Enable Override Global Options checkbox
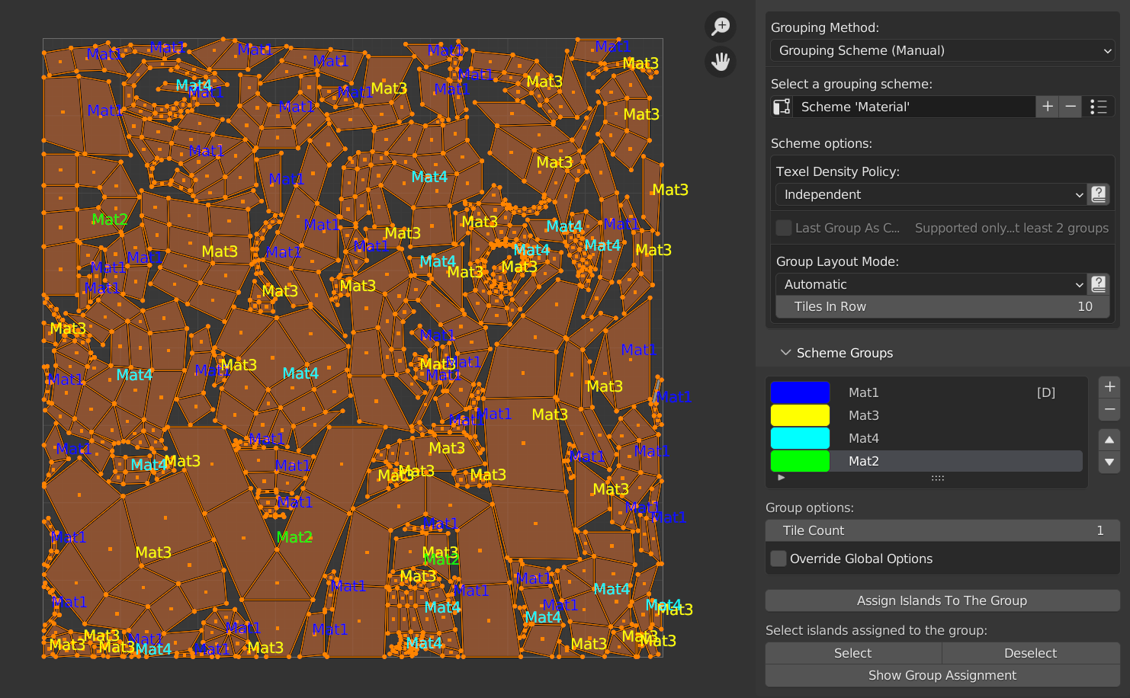Screen dimensions: 1130x698 778,559
